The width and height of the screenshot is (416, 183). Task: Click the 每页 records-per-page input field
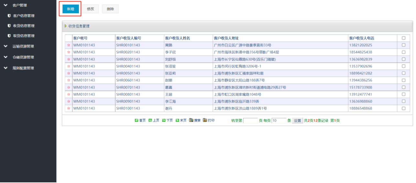pos(279,121)
